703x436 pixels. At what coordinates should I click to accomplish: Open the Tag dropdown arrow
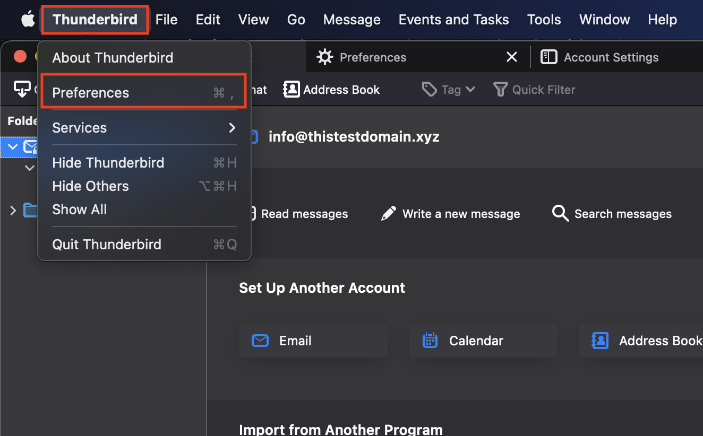coord(470,90)
